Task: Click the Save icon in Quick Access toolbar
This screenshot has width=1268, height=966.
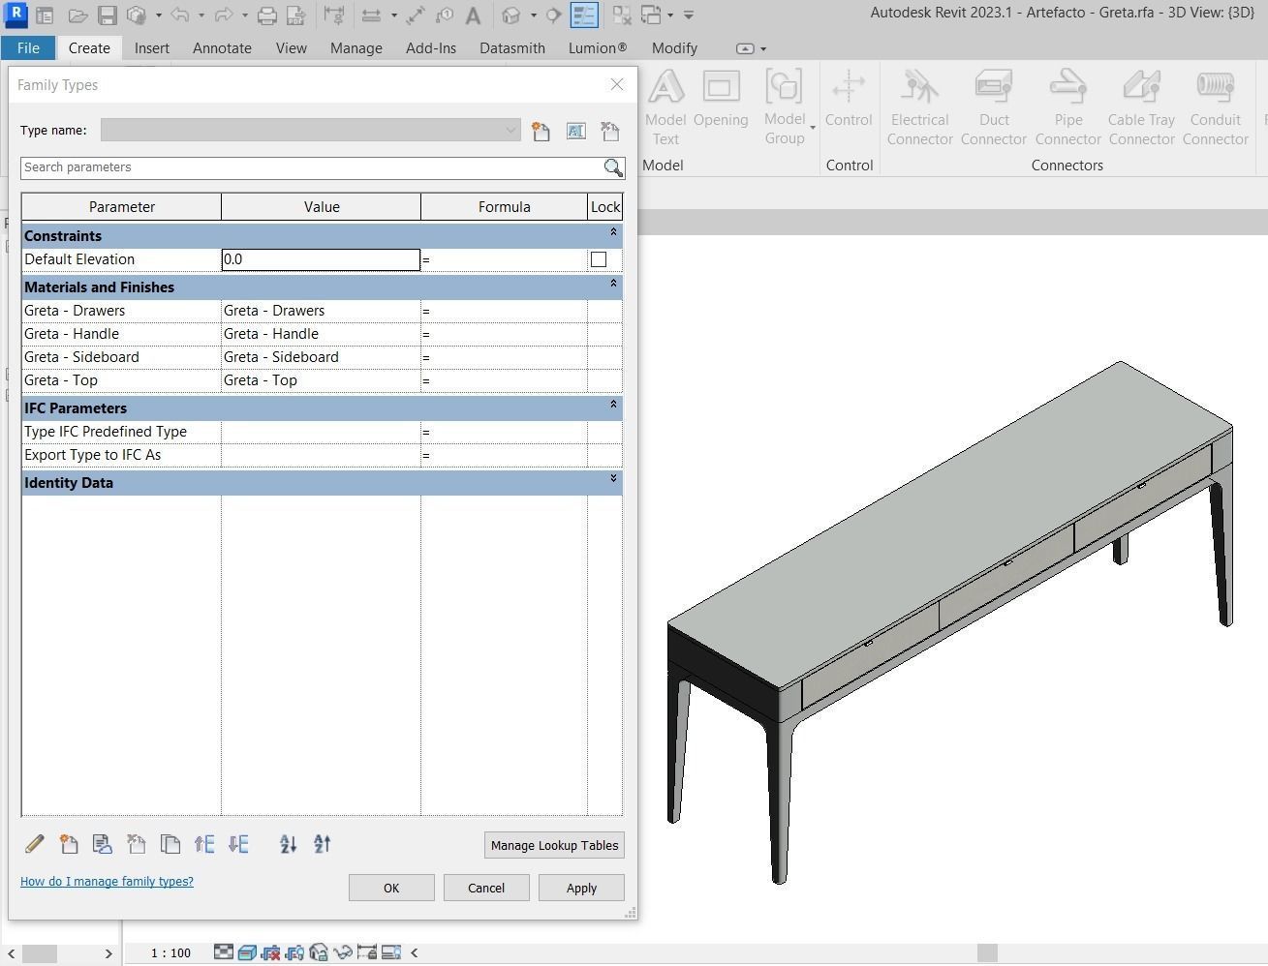Action: click(x=108, y=15)
